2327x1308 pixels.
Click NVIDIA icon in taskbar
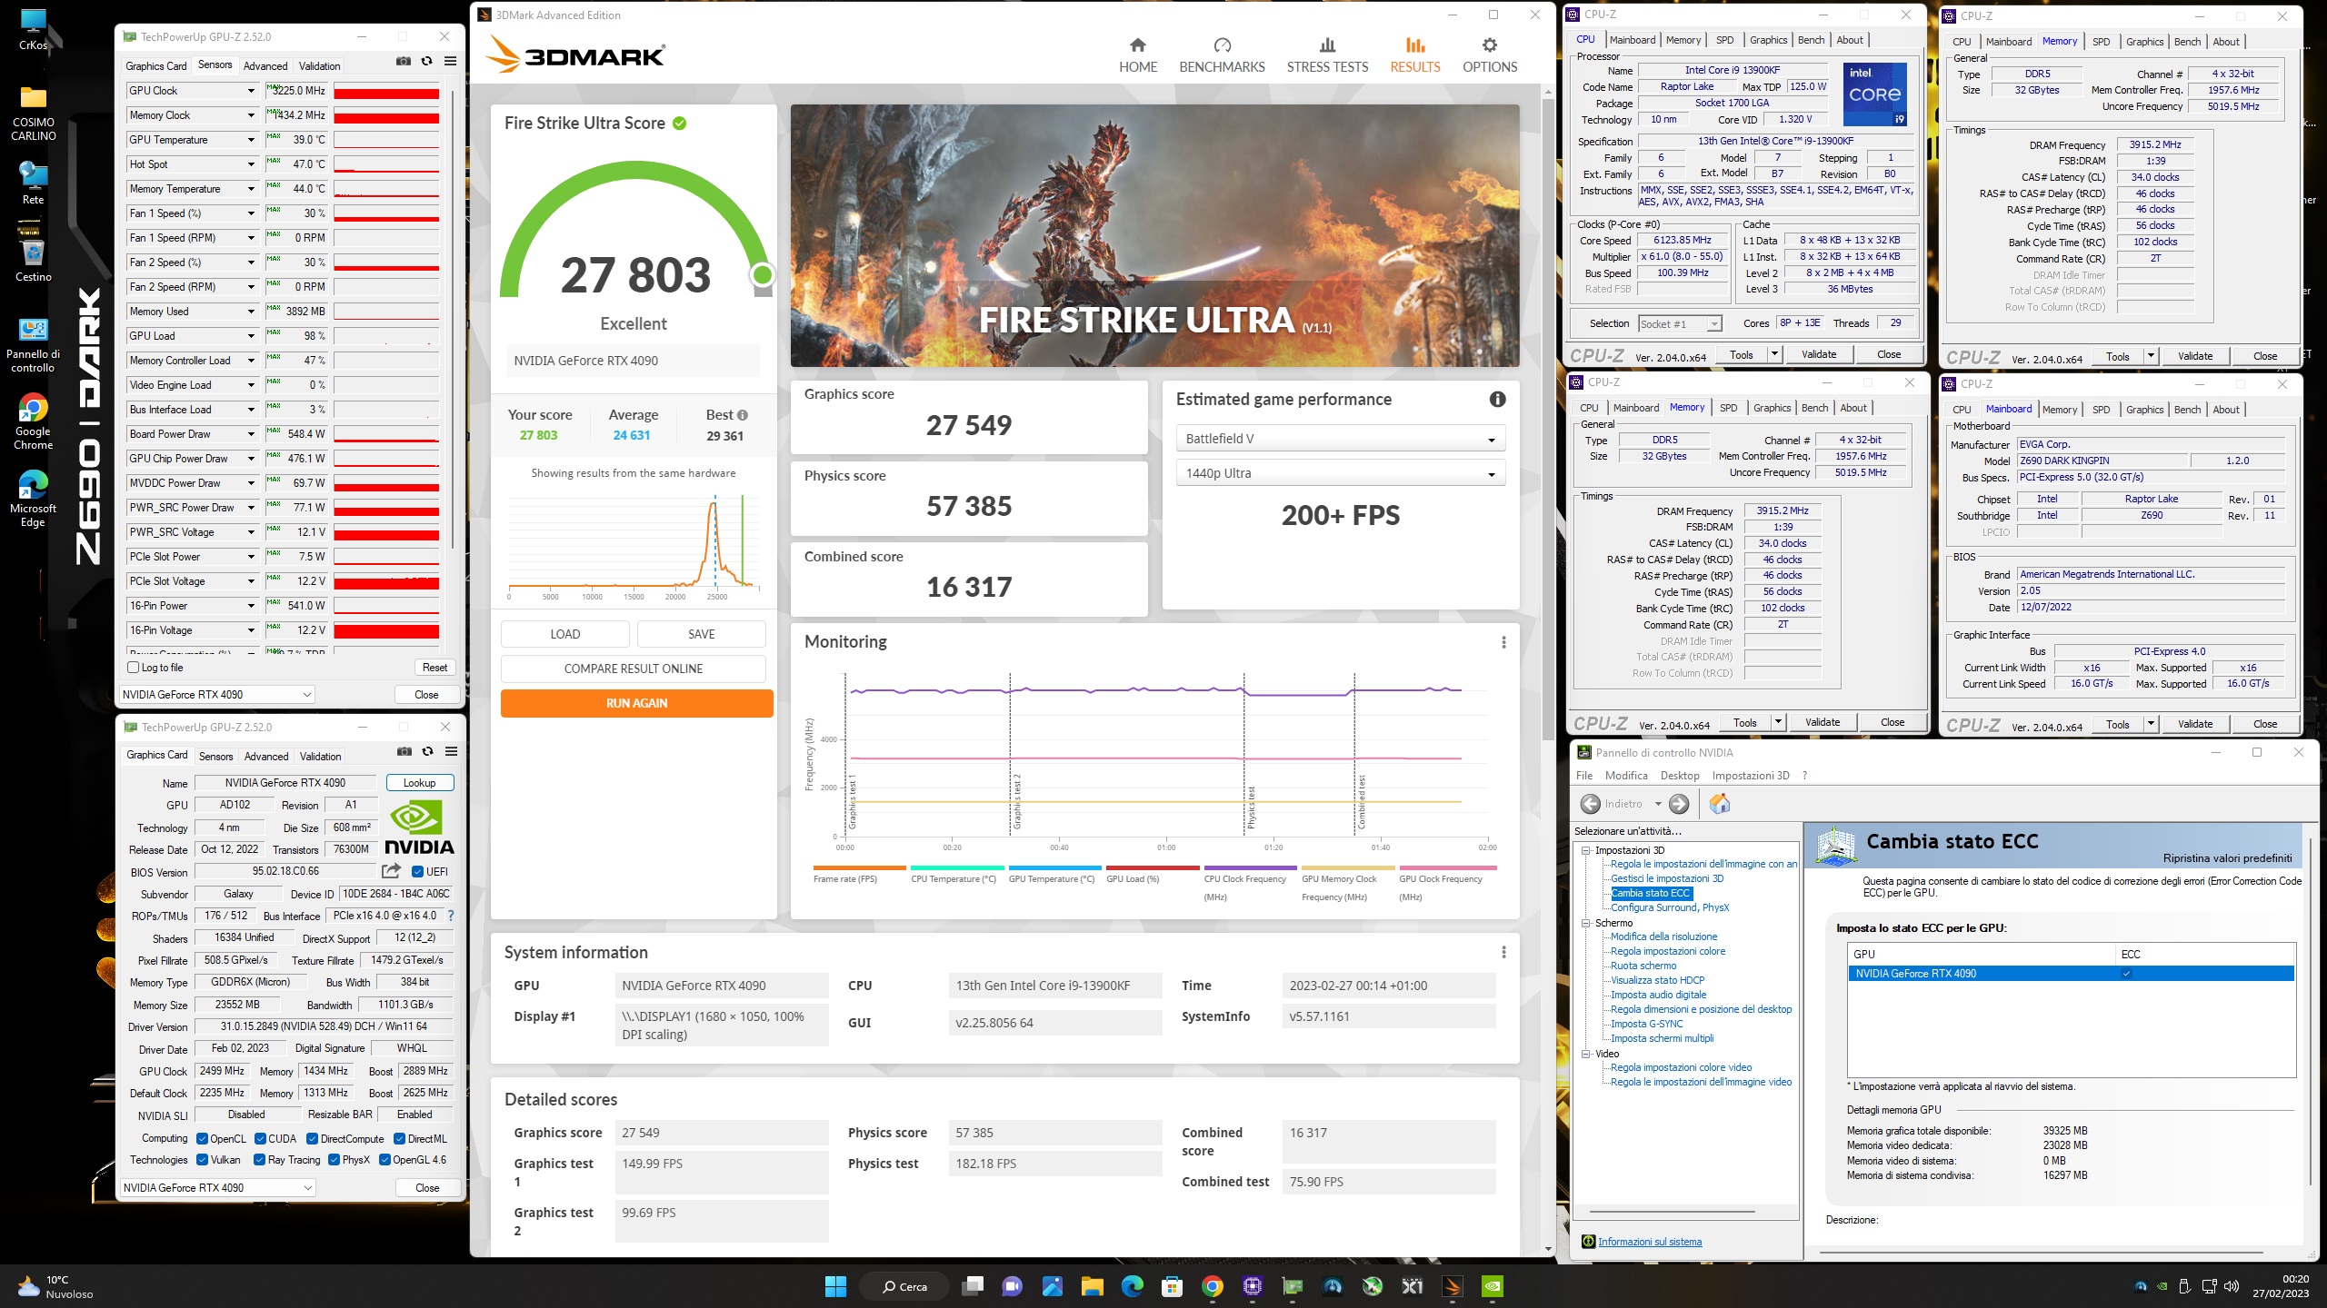1492,1286
